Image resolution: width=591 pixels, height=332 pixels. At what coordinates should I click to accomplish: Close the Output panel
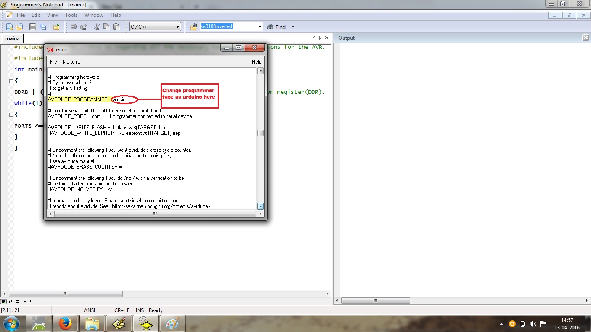(x=586, y=38)
